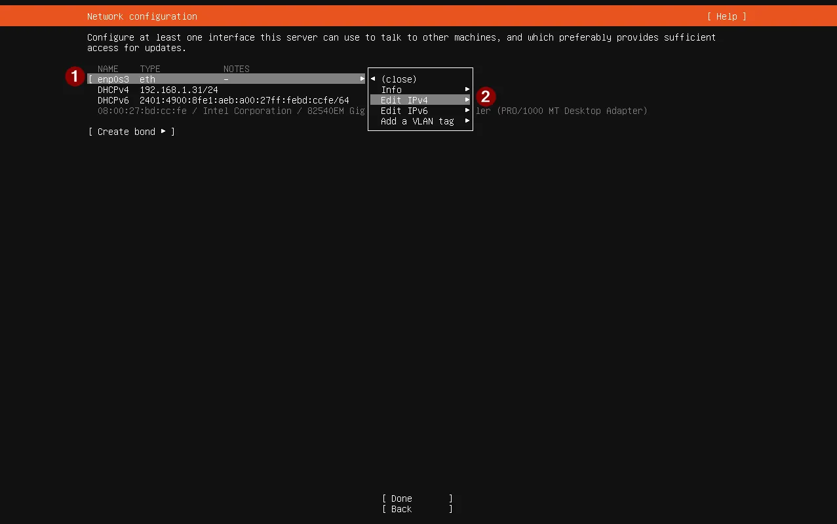This screenshot has width=837, height=524.
Task: Click the TYPE column header
Action: pyautogui.click(x=150, y=69)
